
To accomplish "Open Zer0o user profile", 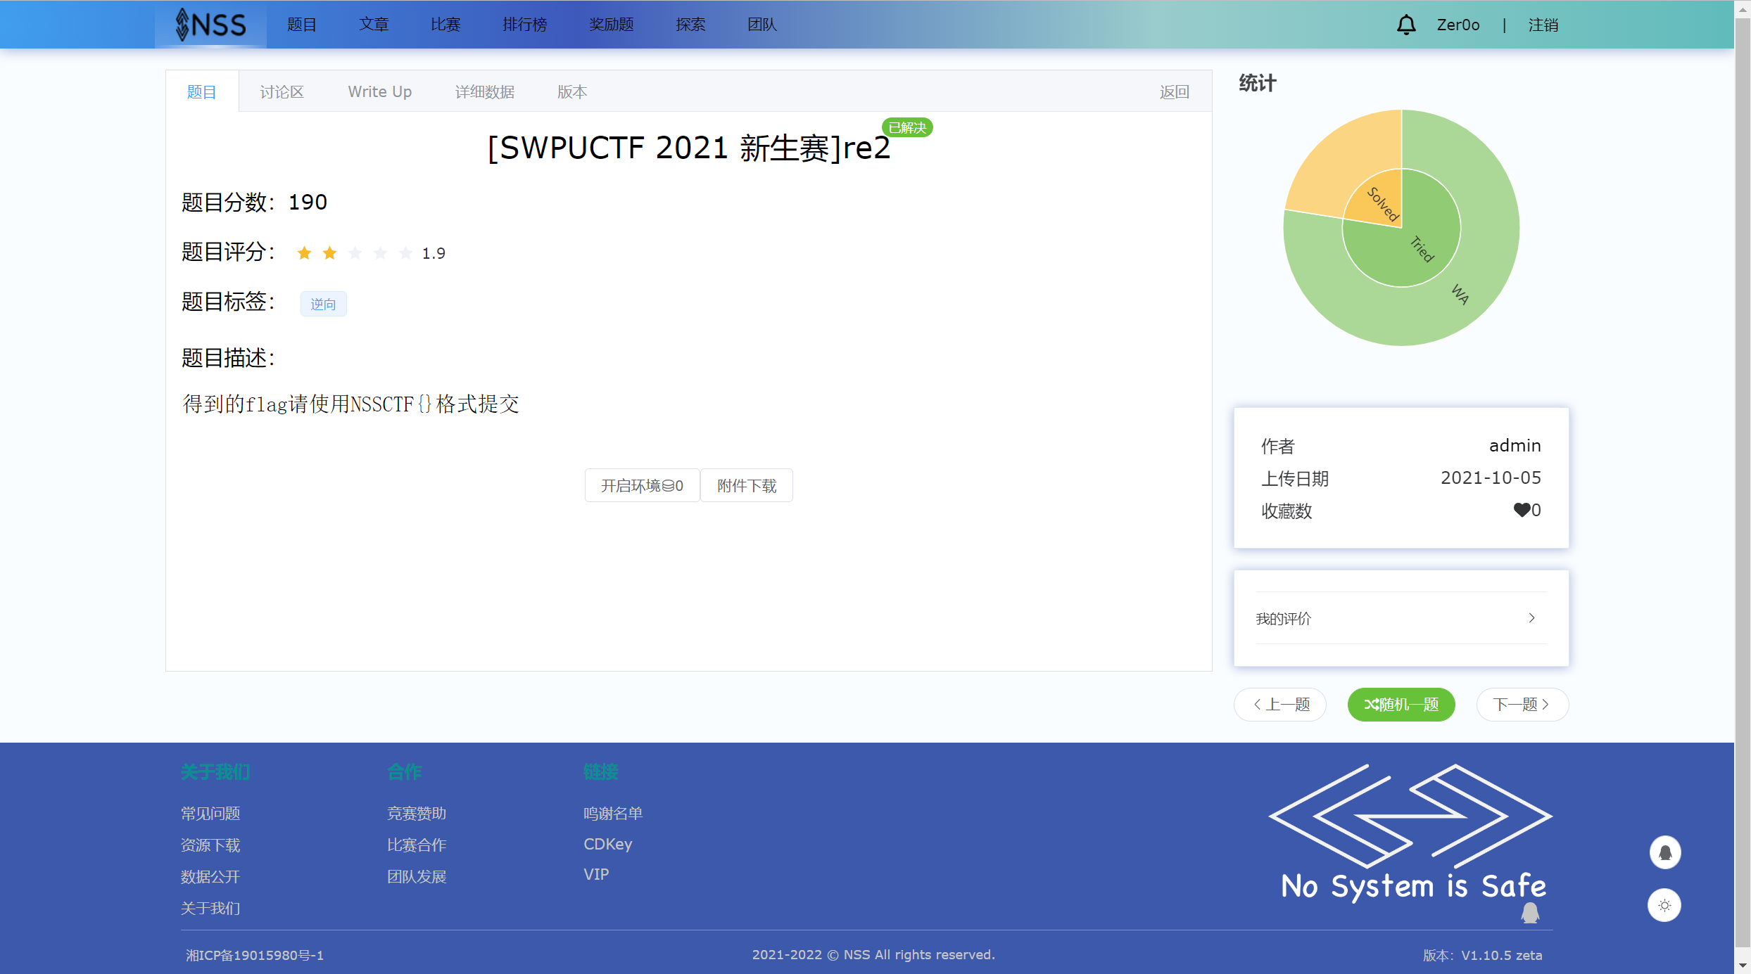I will point(1458,25).
